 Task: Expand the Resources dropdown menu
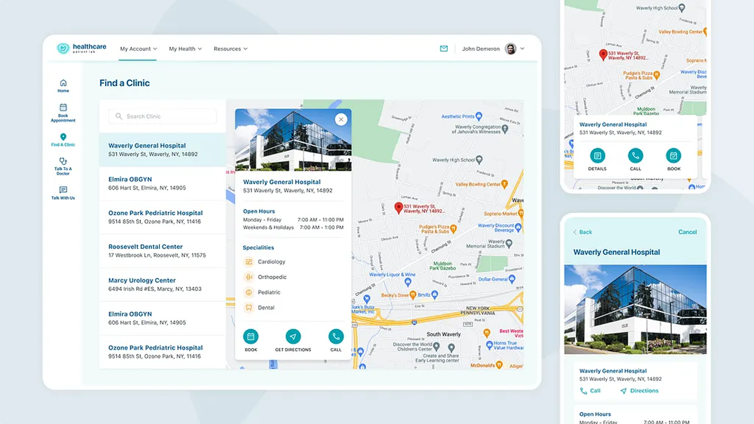pyautogui.click(x=231, y=49)
